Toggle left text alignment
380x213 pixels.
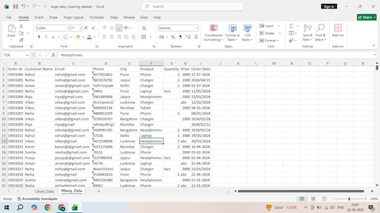click(104, 37)
